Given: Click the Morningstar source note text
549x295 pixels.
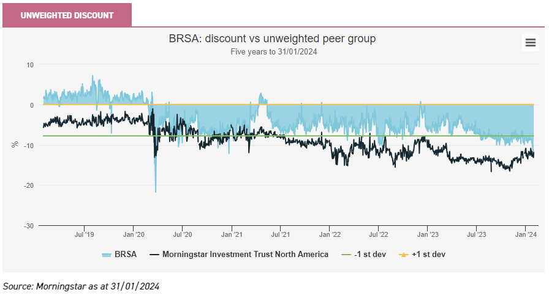Looking at the screenshot, I should pyautogui.click(x=81, y=286).
